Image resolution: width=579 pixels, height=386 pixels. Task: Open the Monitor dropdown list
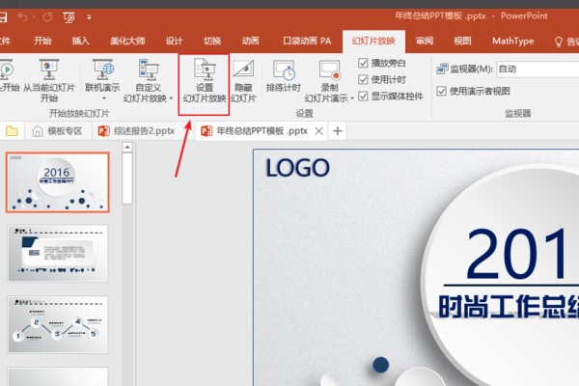click(536, 69)
